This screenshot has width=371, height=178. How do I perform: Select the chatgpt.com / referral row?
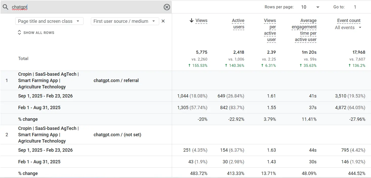[116, 81]
